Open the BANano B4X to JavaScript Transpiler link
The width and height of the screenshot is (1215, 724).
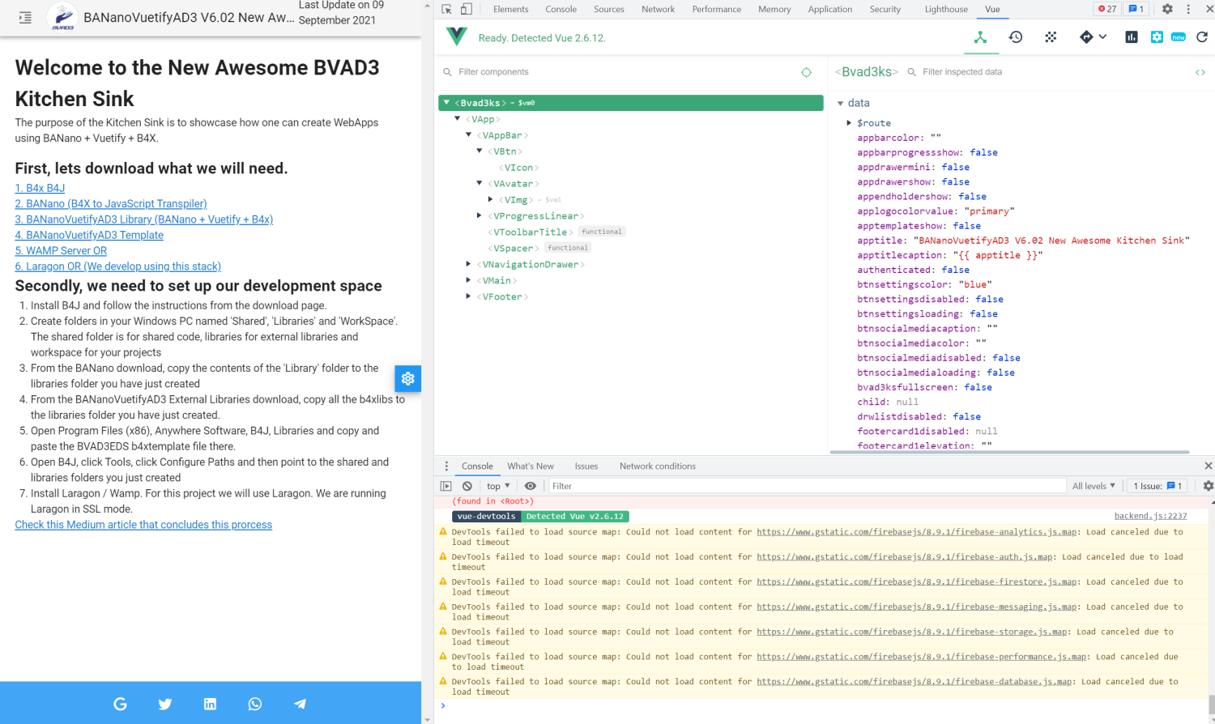tap(111, 203)
